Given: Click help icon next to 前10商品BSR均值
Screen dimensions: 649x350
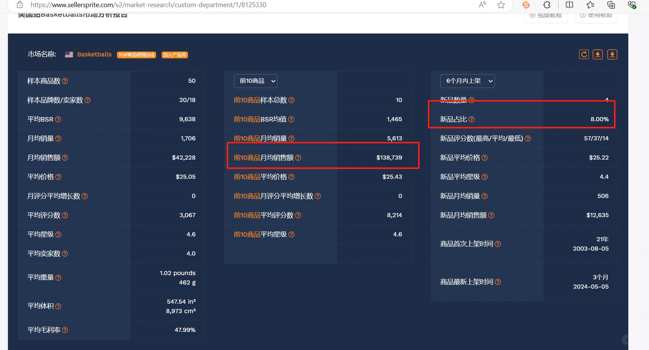Looking at the screenshot, I should click(291, 119).
